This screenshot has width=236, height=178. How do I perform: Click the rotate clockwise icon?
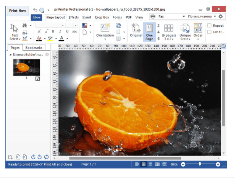pos(33,157)
